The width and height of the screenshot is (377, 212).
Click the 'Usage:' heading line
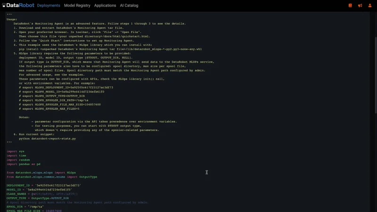(x=12, y=19)
